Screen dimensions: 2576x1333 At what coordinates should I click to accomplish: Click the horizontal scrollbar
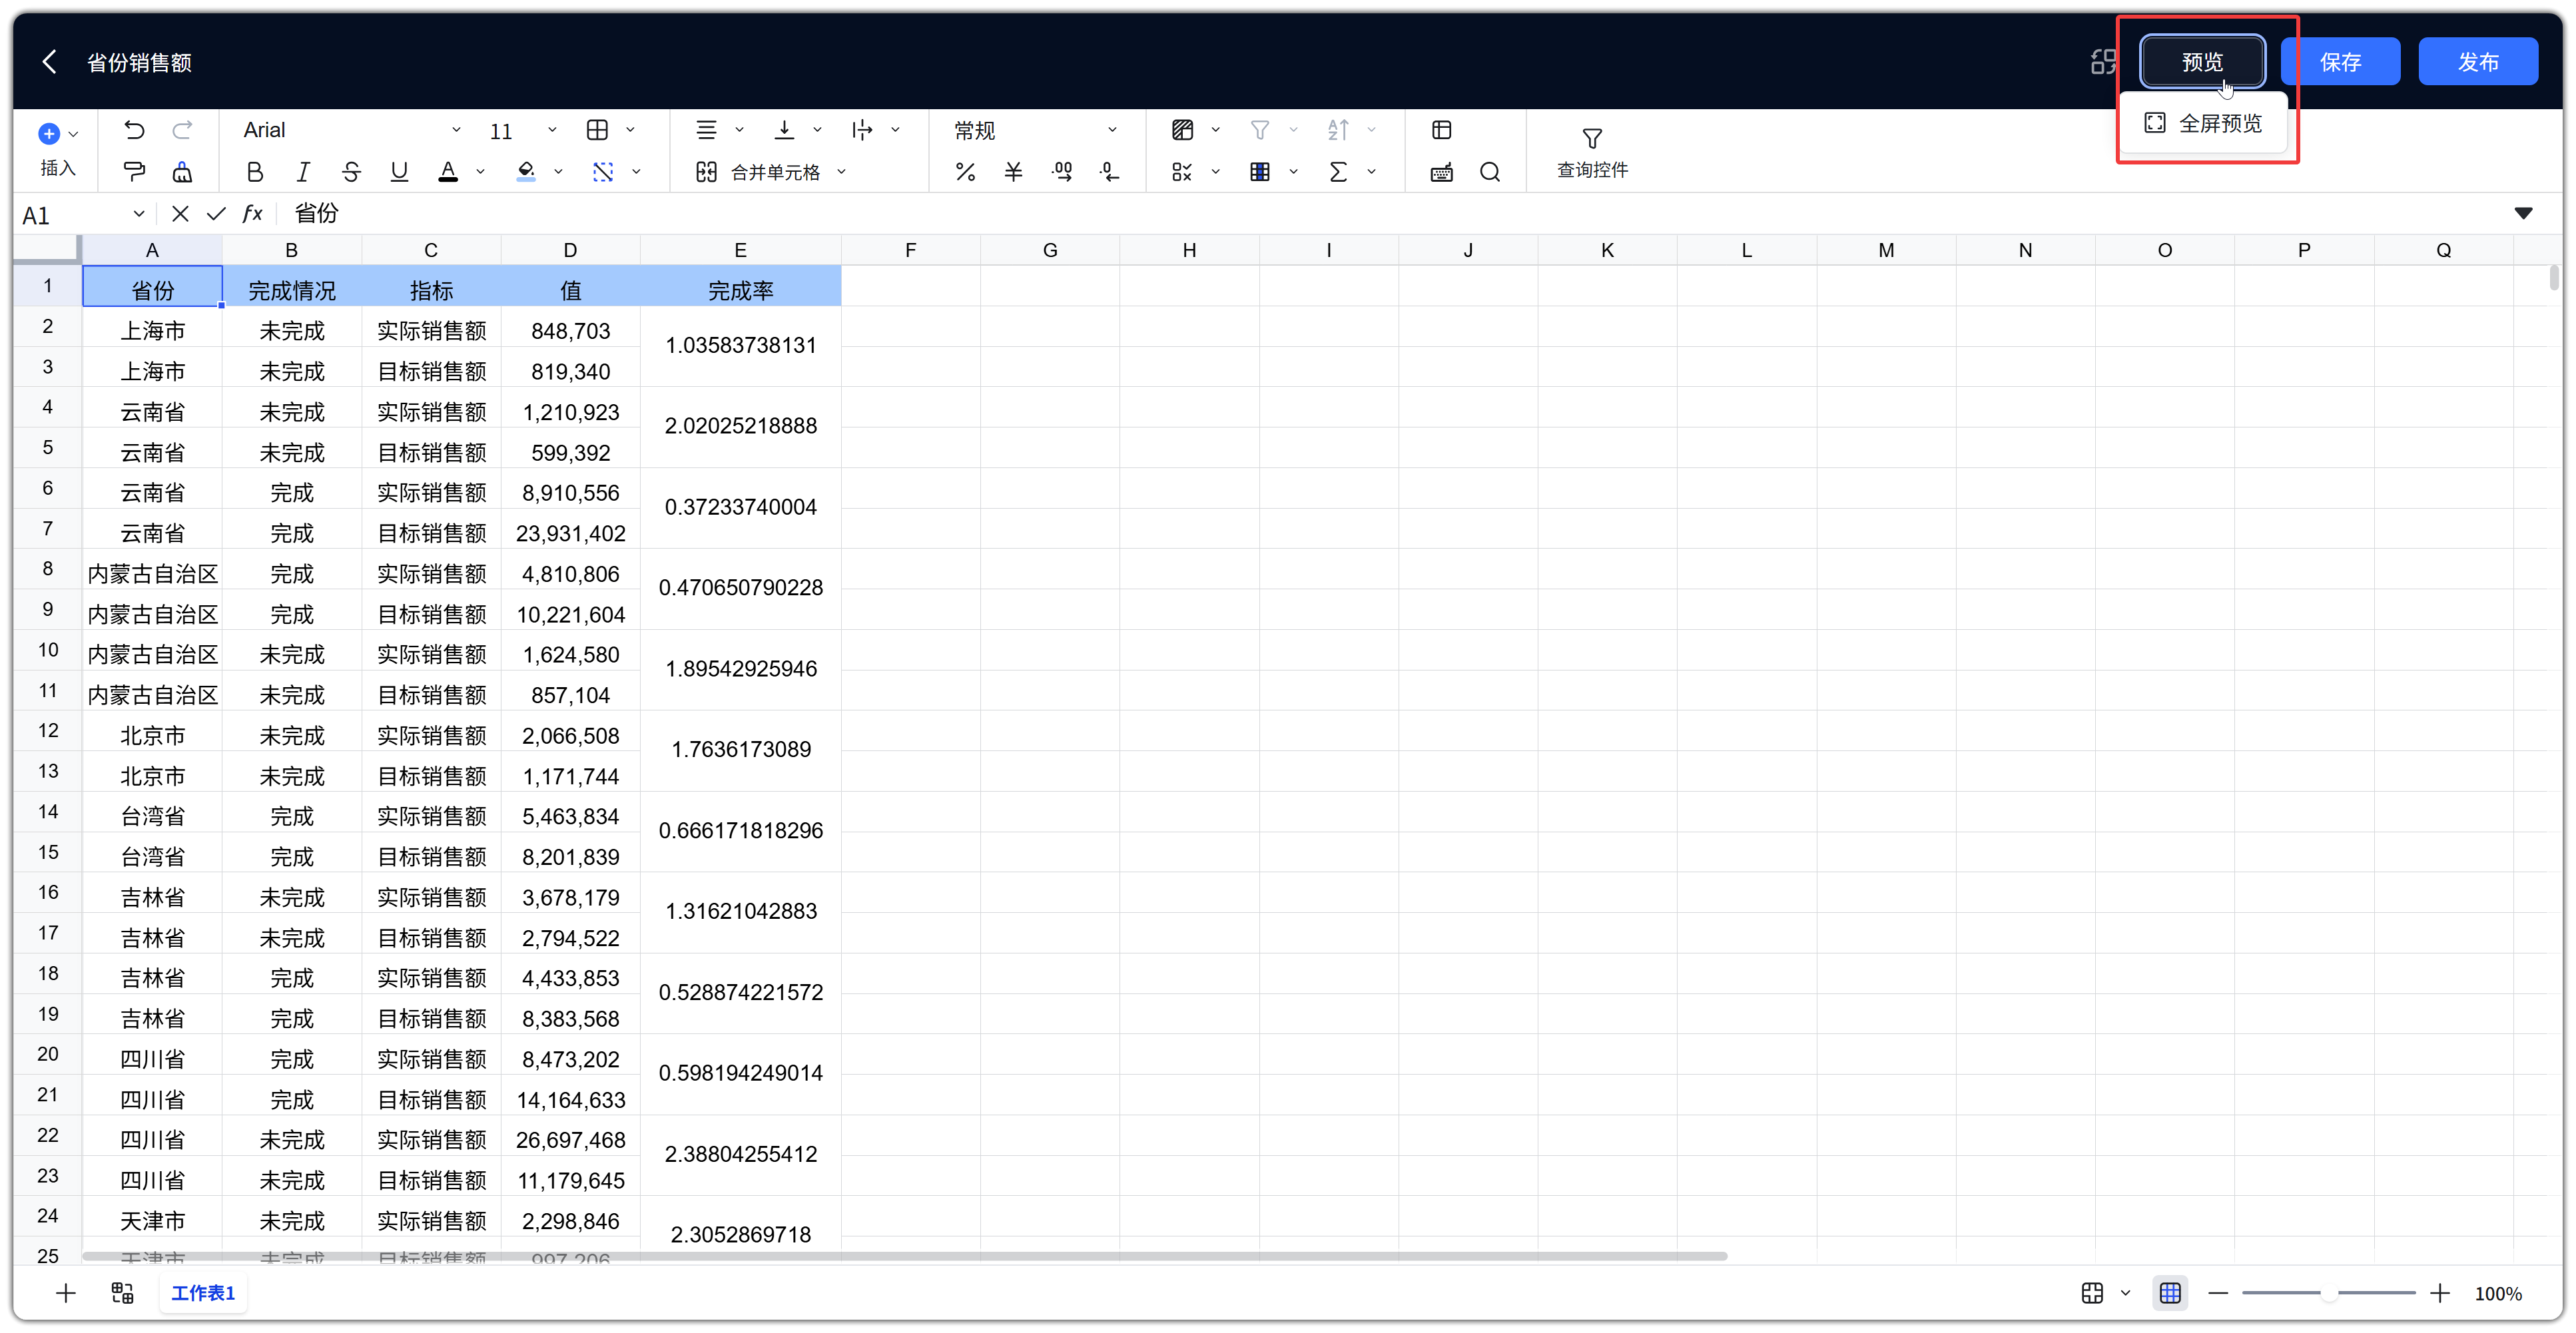(904, 1256)
